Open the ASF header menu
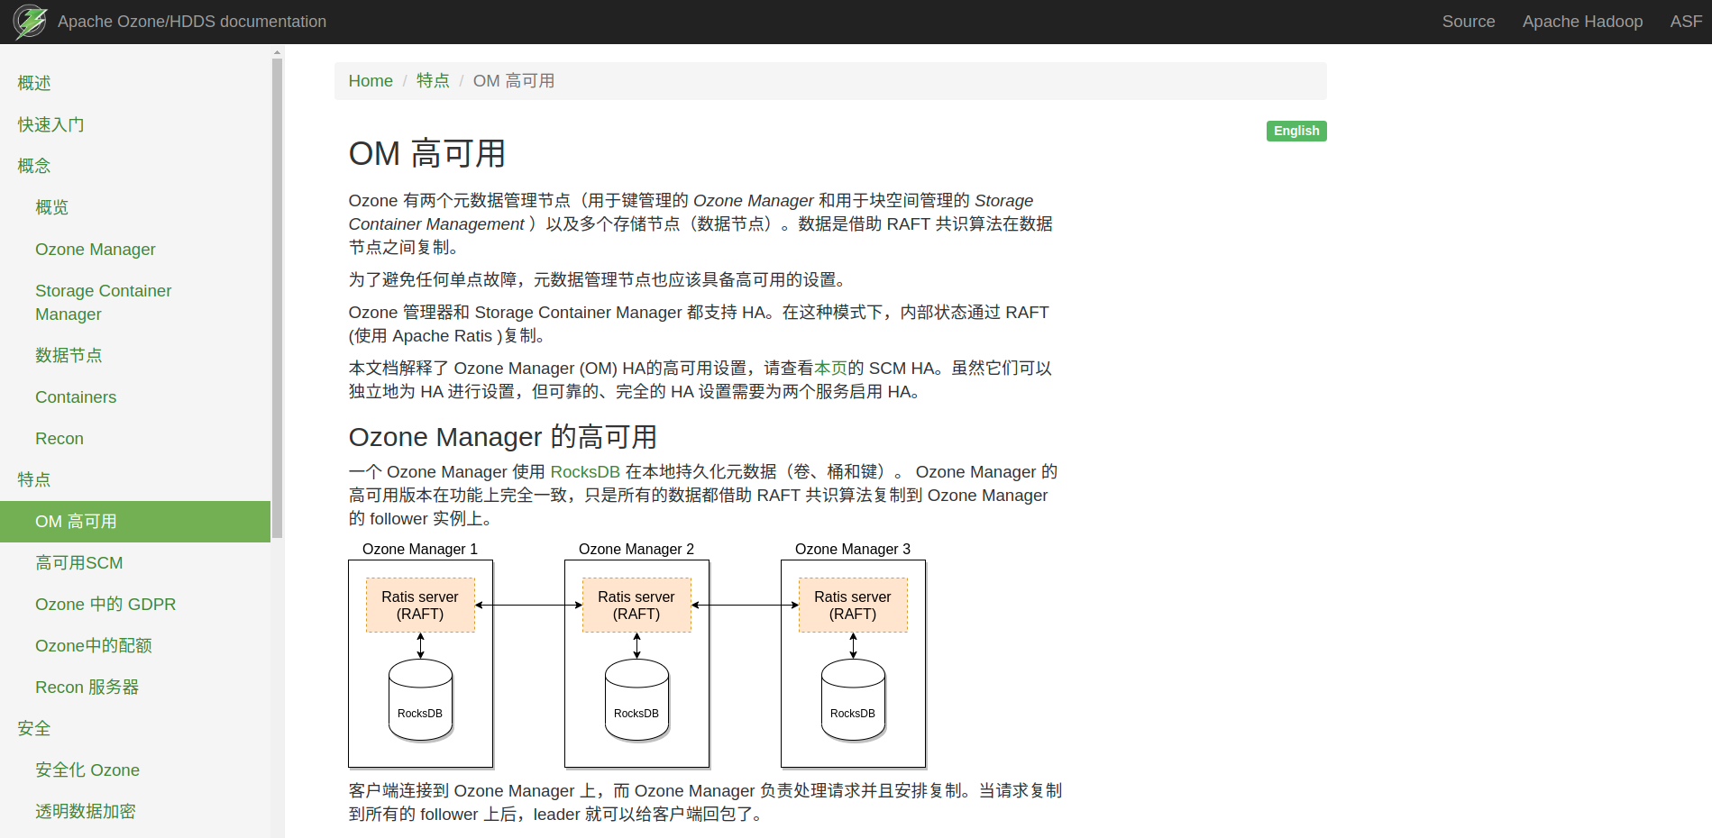The width and height of the screenshot is (1712, 838). [x=1686, y=22]
